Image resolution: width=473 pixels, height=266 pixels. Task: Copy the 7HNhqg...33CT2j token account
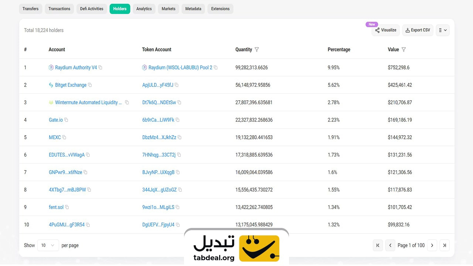[179, 155]
